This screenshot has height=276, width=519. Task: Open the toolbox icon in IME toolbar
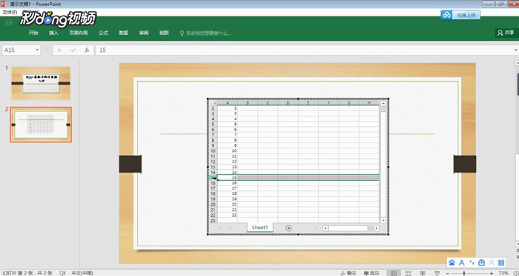482,263
